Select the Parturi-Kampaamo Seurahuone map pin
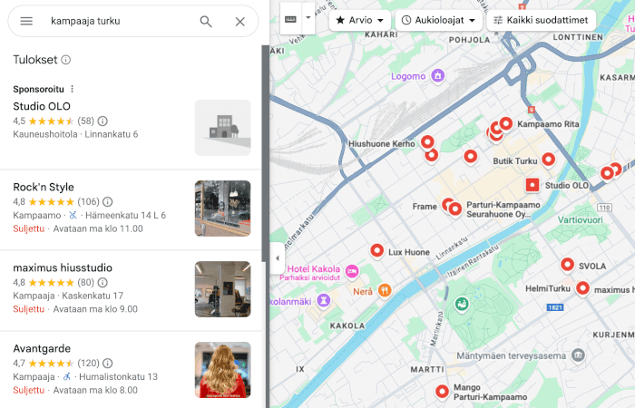 click(454, 209)
